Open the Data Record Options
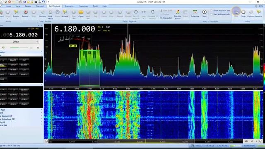This screenshot has height=149, width=265. tap(43, 14)
